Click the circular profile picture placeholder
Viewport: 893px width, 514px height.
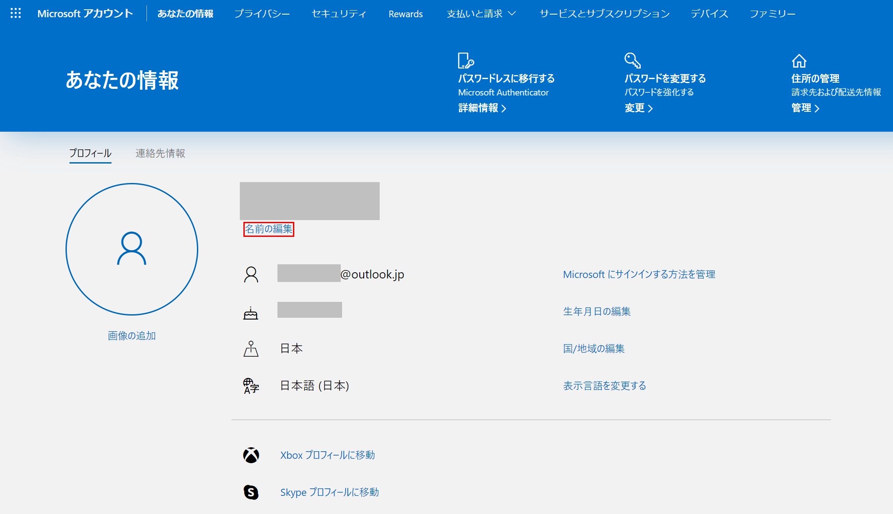pos(132,249)
